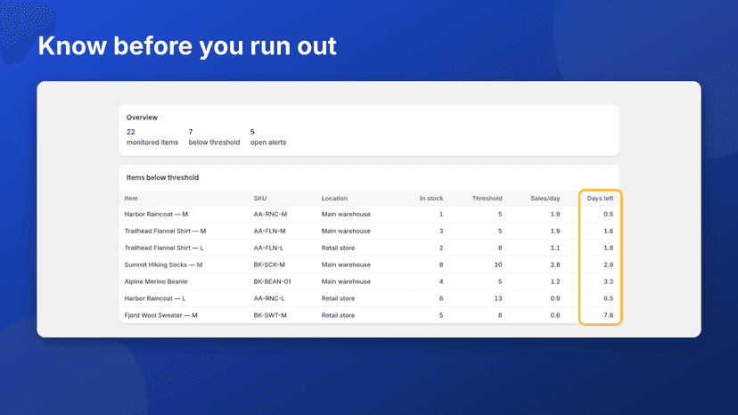Viewport: 738px width, 415px height.
Task: Sort by the SKU column header
Action: pyautogui.click(x=259, y=199)
